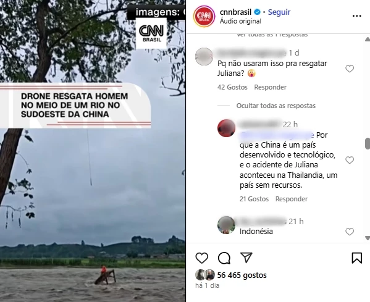This screenshot has height=302, width=370.
Task: Open the cnnbrasil profile picture
Action: coord(204,16)
